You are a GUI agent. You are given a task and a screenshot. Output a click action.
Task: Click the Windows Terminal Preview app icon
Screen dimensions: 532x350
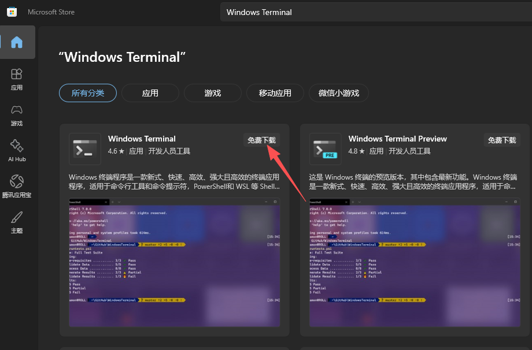point(325,149)
